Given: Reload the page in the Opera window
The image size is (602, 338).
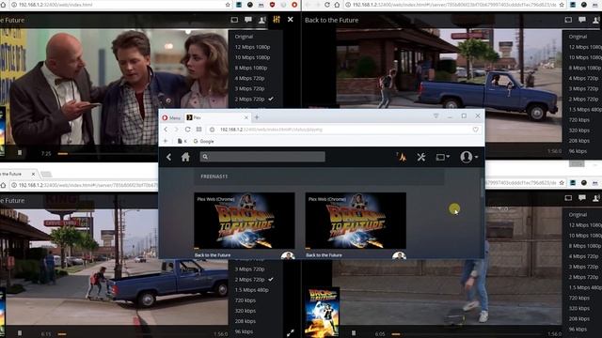Looking at the screenshot, I should [187, 130].
